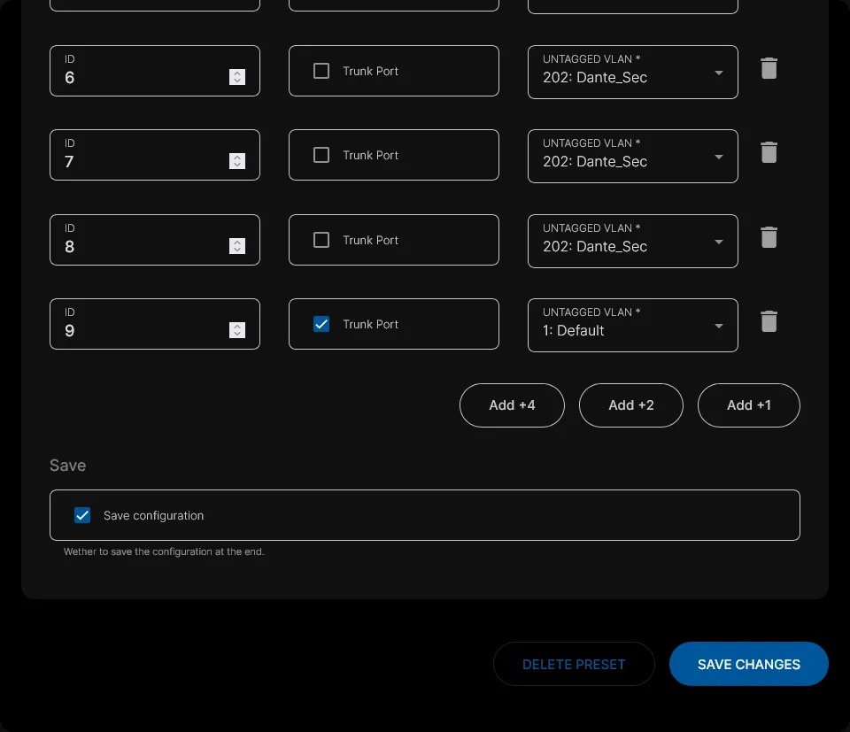Delete the port 6 row
This screenshot has width=850, height=732.
point(769,68)
